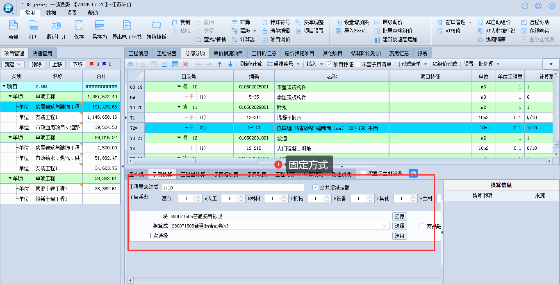Open the 重排序号 dropdown arrow
The width and height of the screenshot is (560, 284).
point(298,64)
